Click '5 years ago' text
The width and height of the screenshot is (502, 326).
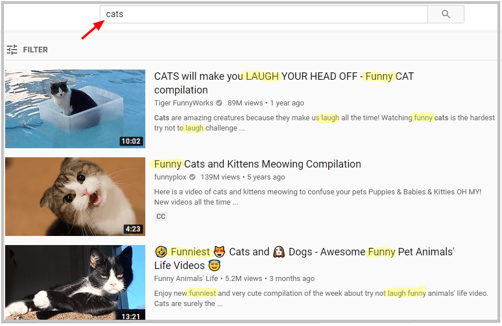[x=266, y=177]
